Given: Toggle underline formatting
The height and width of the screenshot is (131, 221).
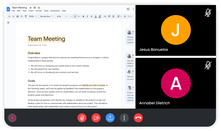Looking at the screenshot, I should pos(91,16).
